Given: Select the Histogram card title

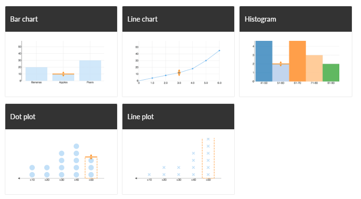Looking at the screenshot, I should coord(260,19).
